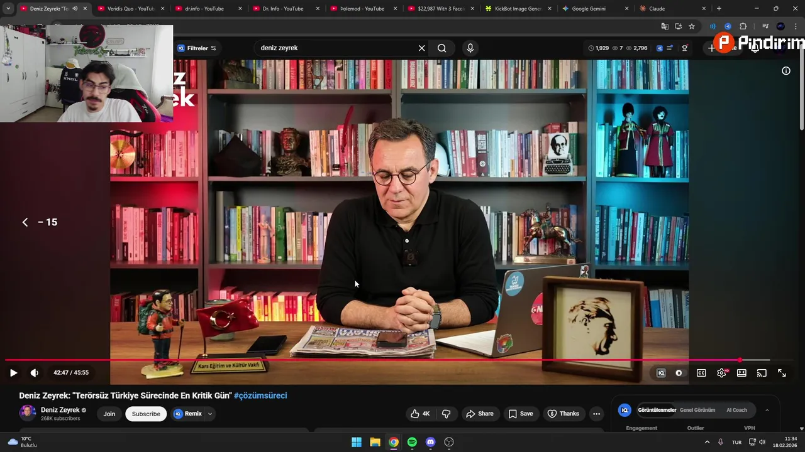Cast video to a TV
Image resolution: width=805 pixels, height=452 pixels.
point(762,373)
